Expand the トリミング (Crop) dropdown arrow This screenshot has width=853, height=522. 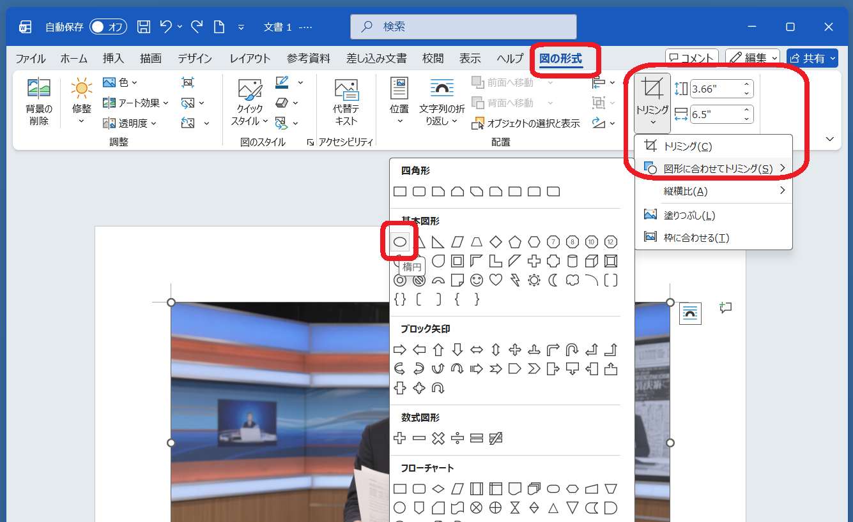tap(652, 123)
